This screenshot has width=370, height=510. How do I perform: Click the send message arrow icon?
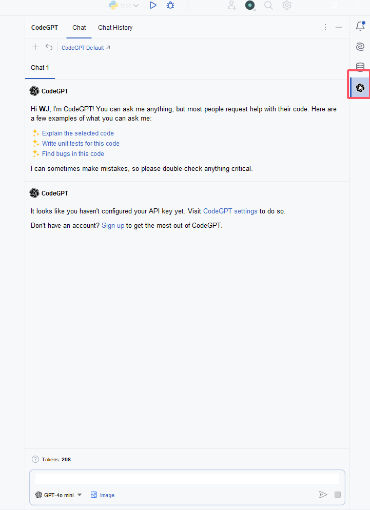323,495
